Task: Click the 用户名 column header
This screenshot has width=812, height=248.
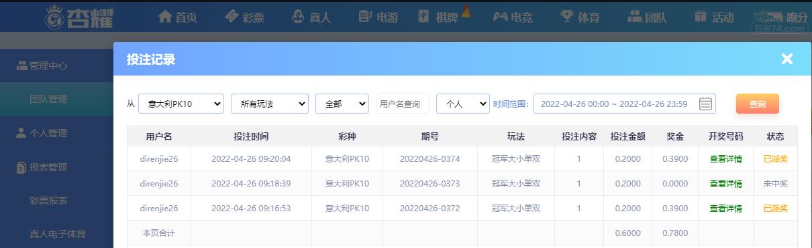Action: point(159,136)
